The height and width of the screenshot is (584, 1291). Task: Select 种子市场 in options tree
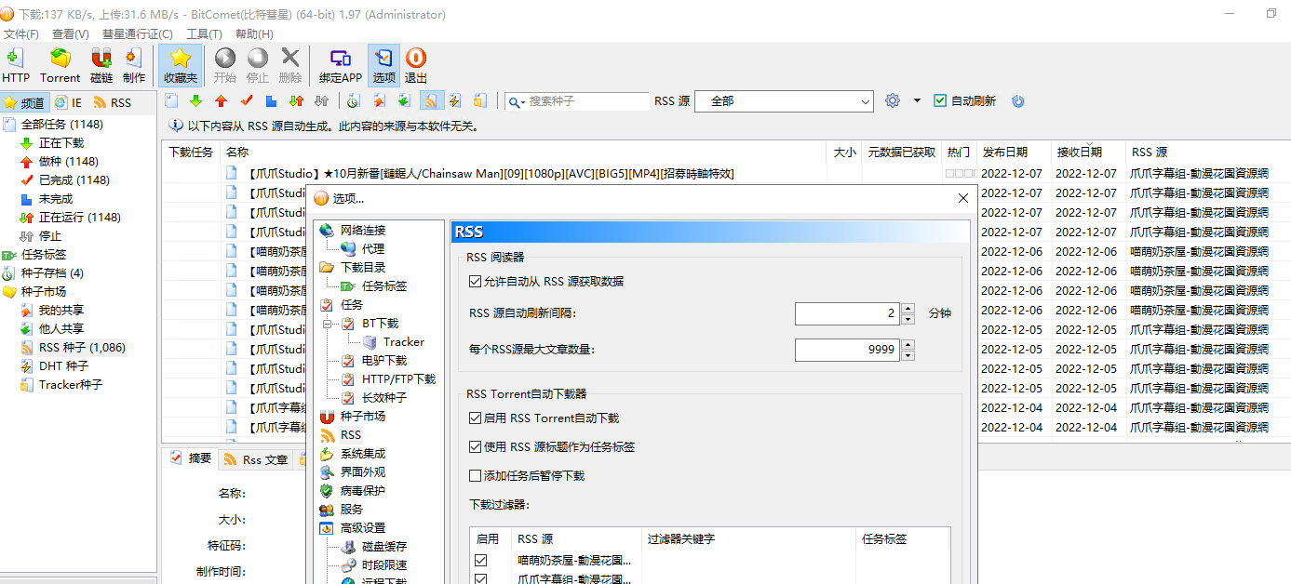pos(362,417)
